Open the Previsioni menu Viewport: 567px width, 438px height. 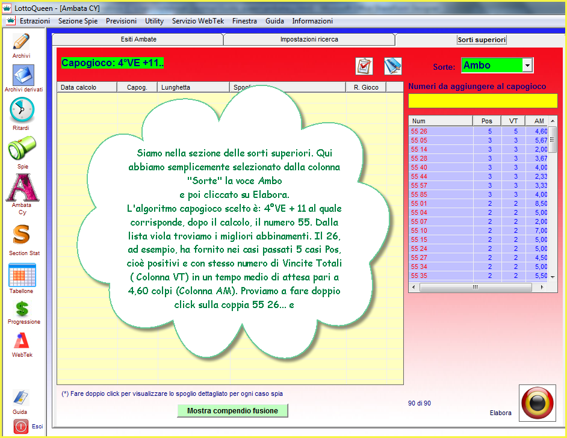(x=121, y=21)
